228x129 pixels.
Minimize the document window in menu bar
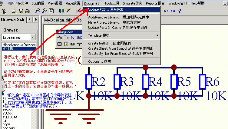[225, 3]
